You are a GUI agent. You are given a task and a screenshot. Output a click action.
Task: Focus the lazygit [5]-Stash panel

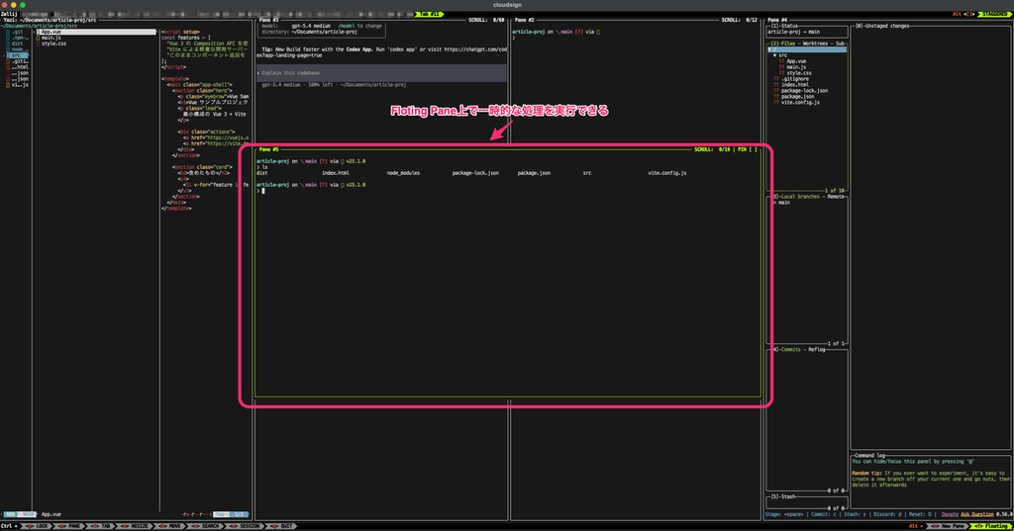pos(783,496)
